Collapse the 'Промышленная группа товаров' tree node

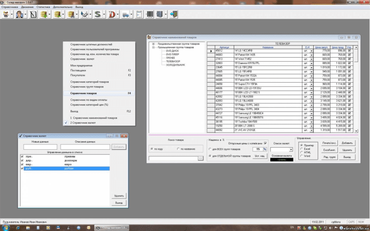point(153,47)
